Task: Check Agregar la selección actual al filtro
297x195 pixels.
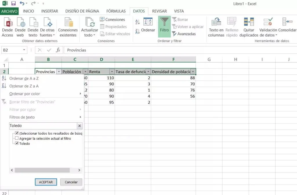Action: coord(17,139)
